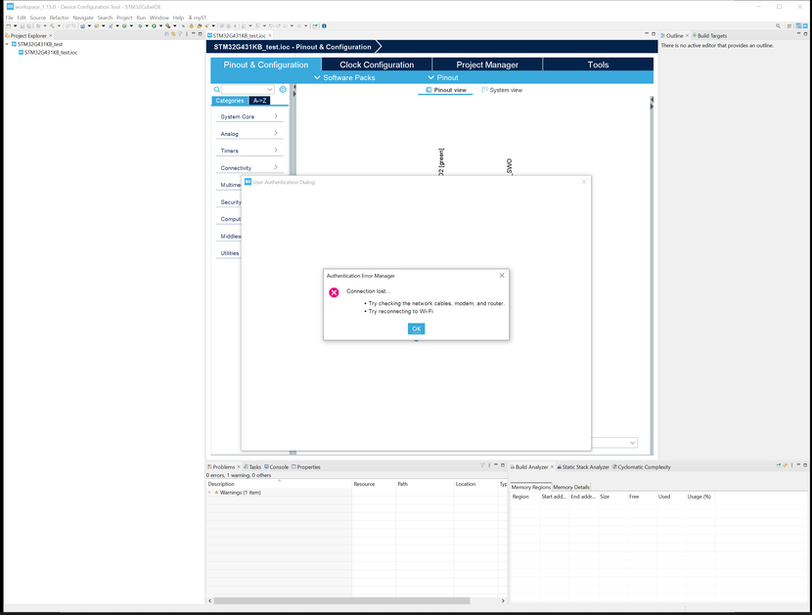Select the Pinout & Configuration tab
The height and width of the screenshot is (615, 812).
click(x=266, y=65)
